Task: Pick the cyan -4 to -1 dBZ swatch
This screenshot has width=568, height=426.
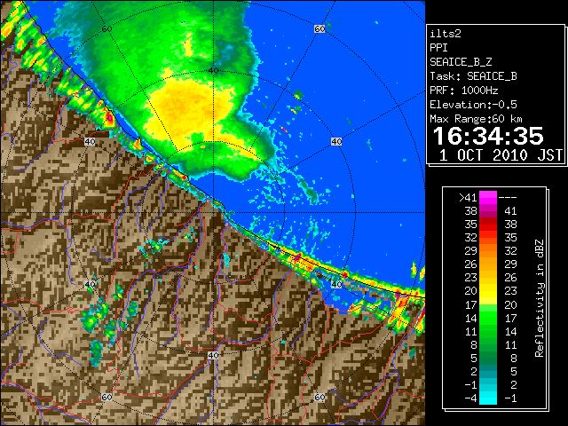Action: coord(488,398)
